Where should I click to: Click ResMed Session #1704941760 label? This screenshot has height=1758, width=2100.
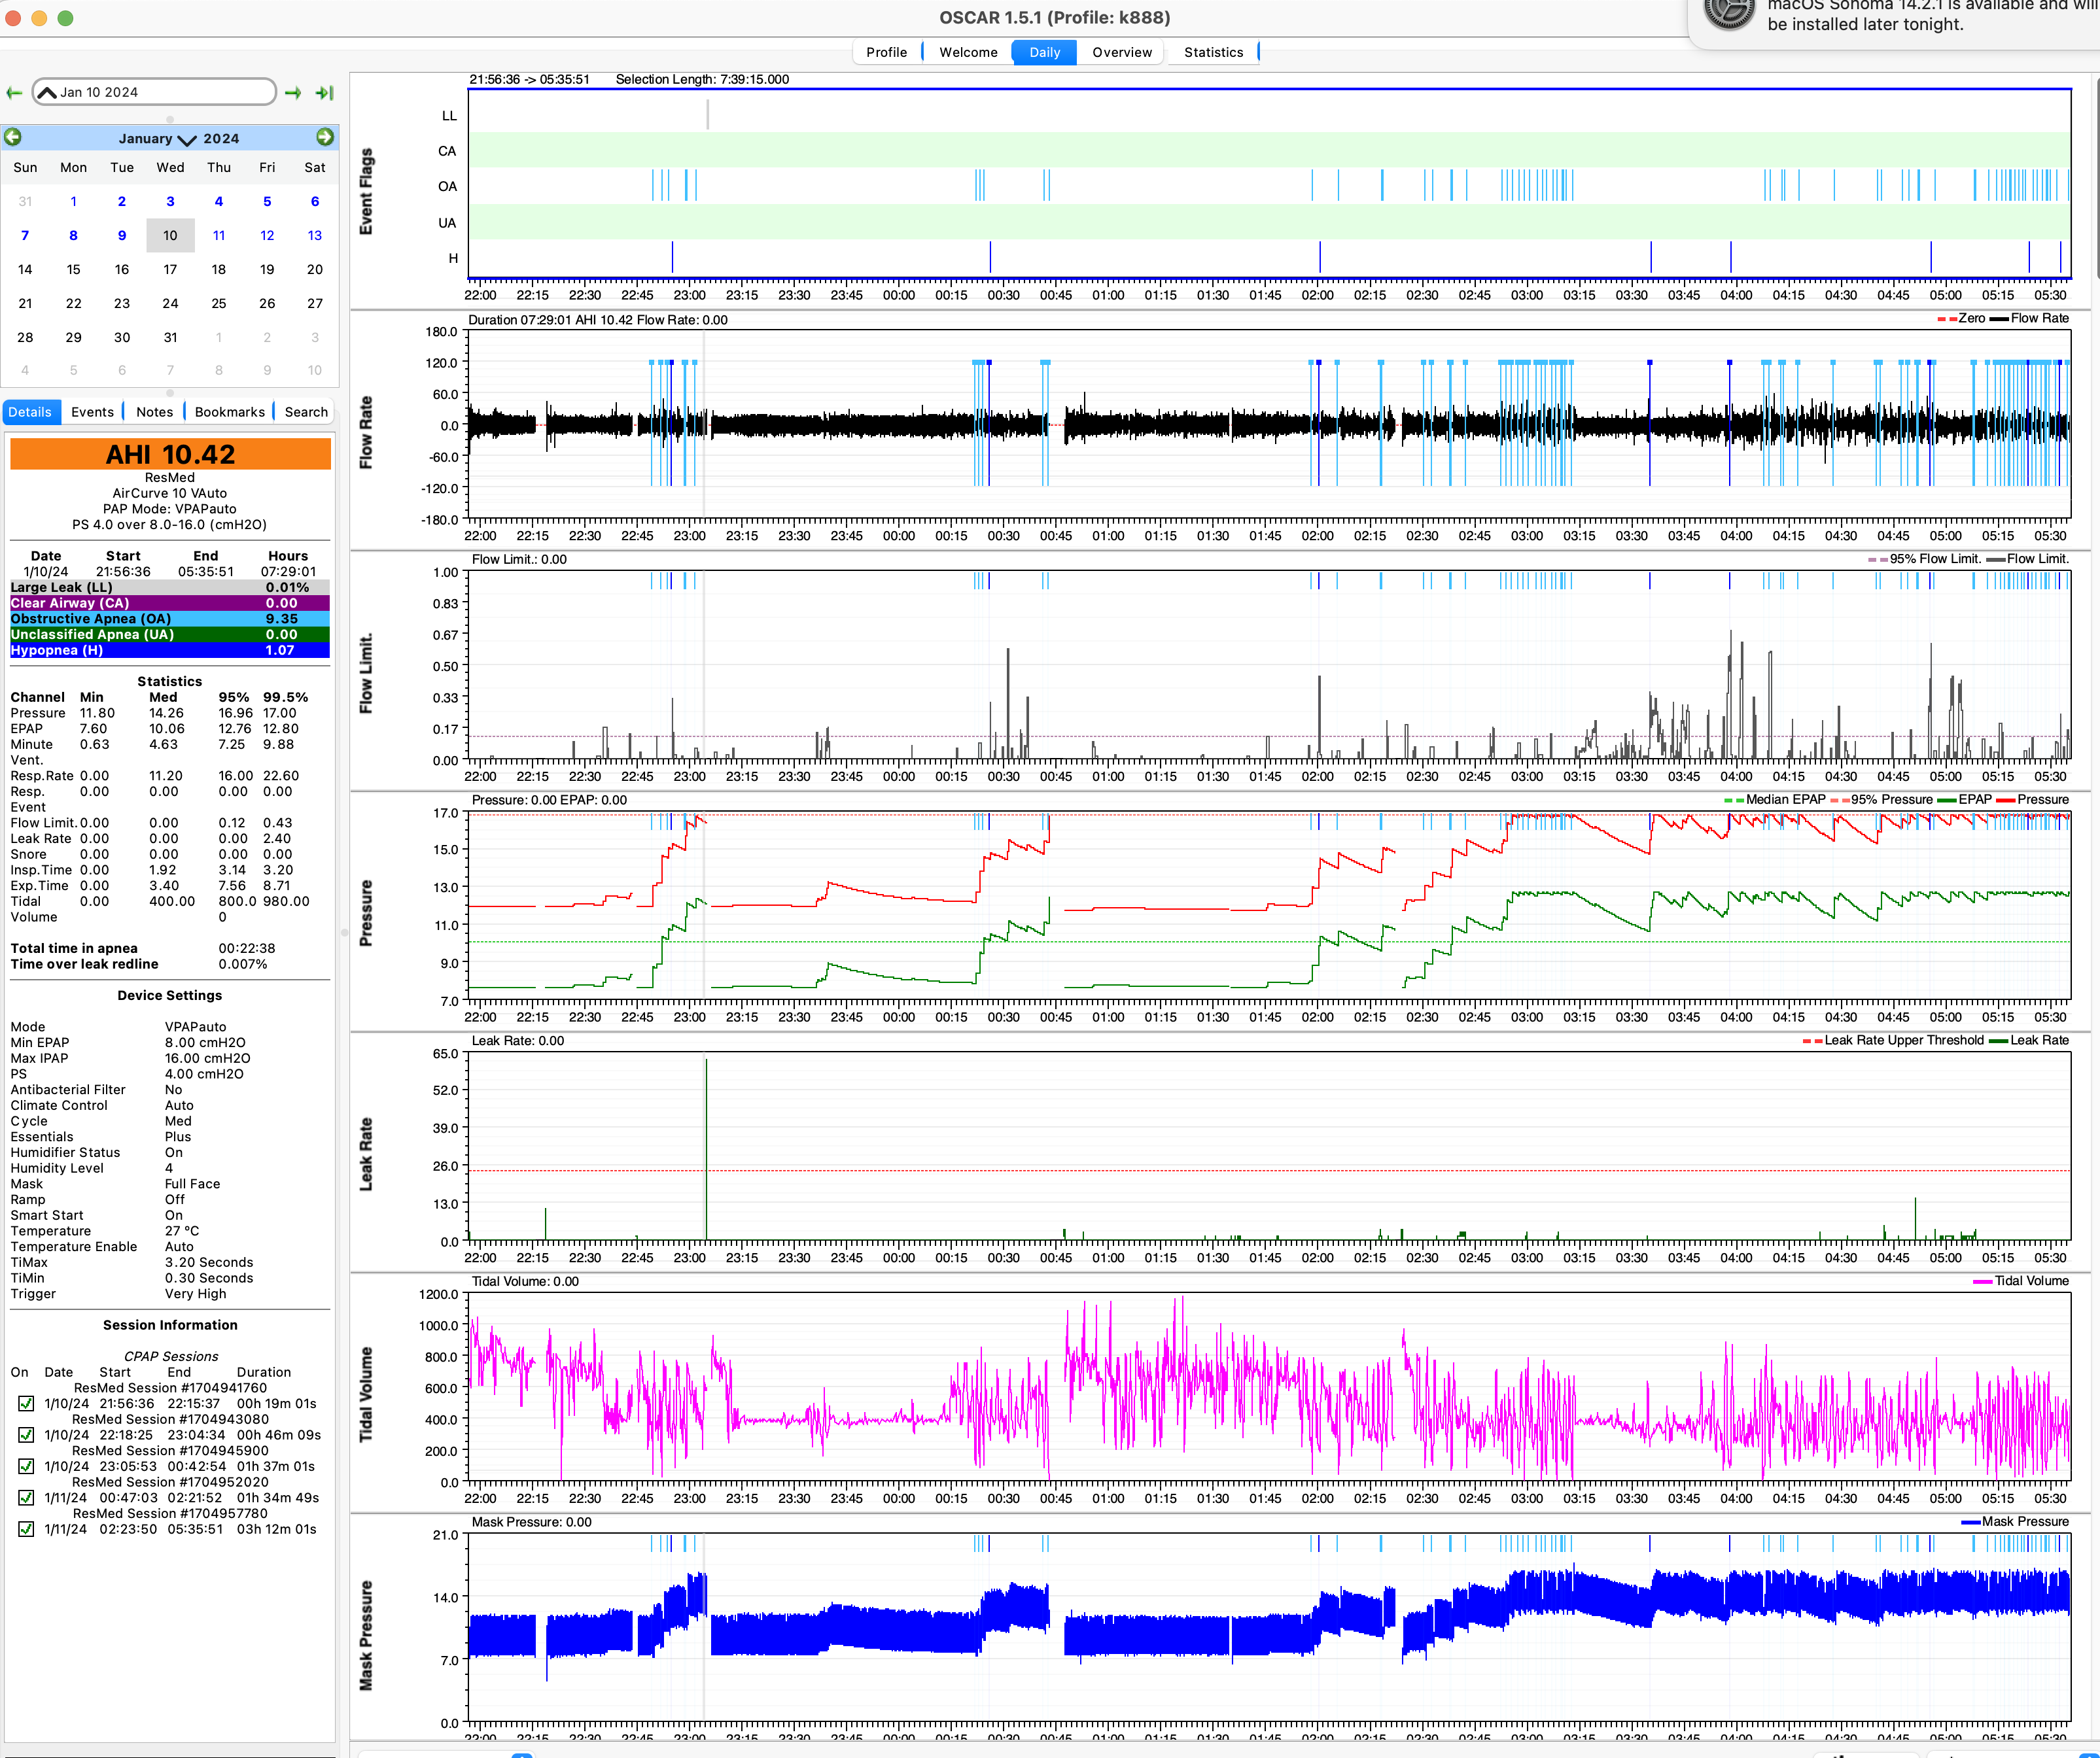[x=170, y=1388]
